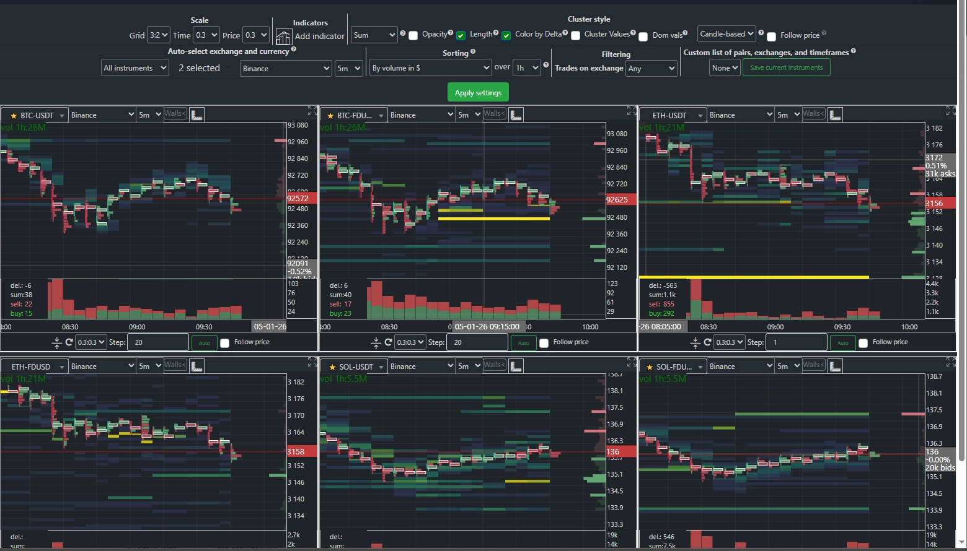
Task: Open the All instruments selector
Action: coord(135,68)
